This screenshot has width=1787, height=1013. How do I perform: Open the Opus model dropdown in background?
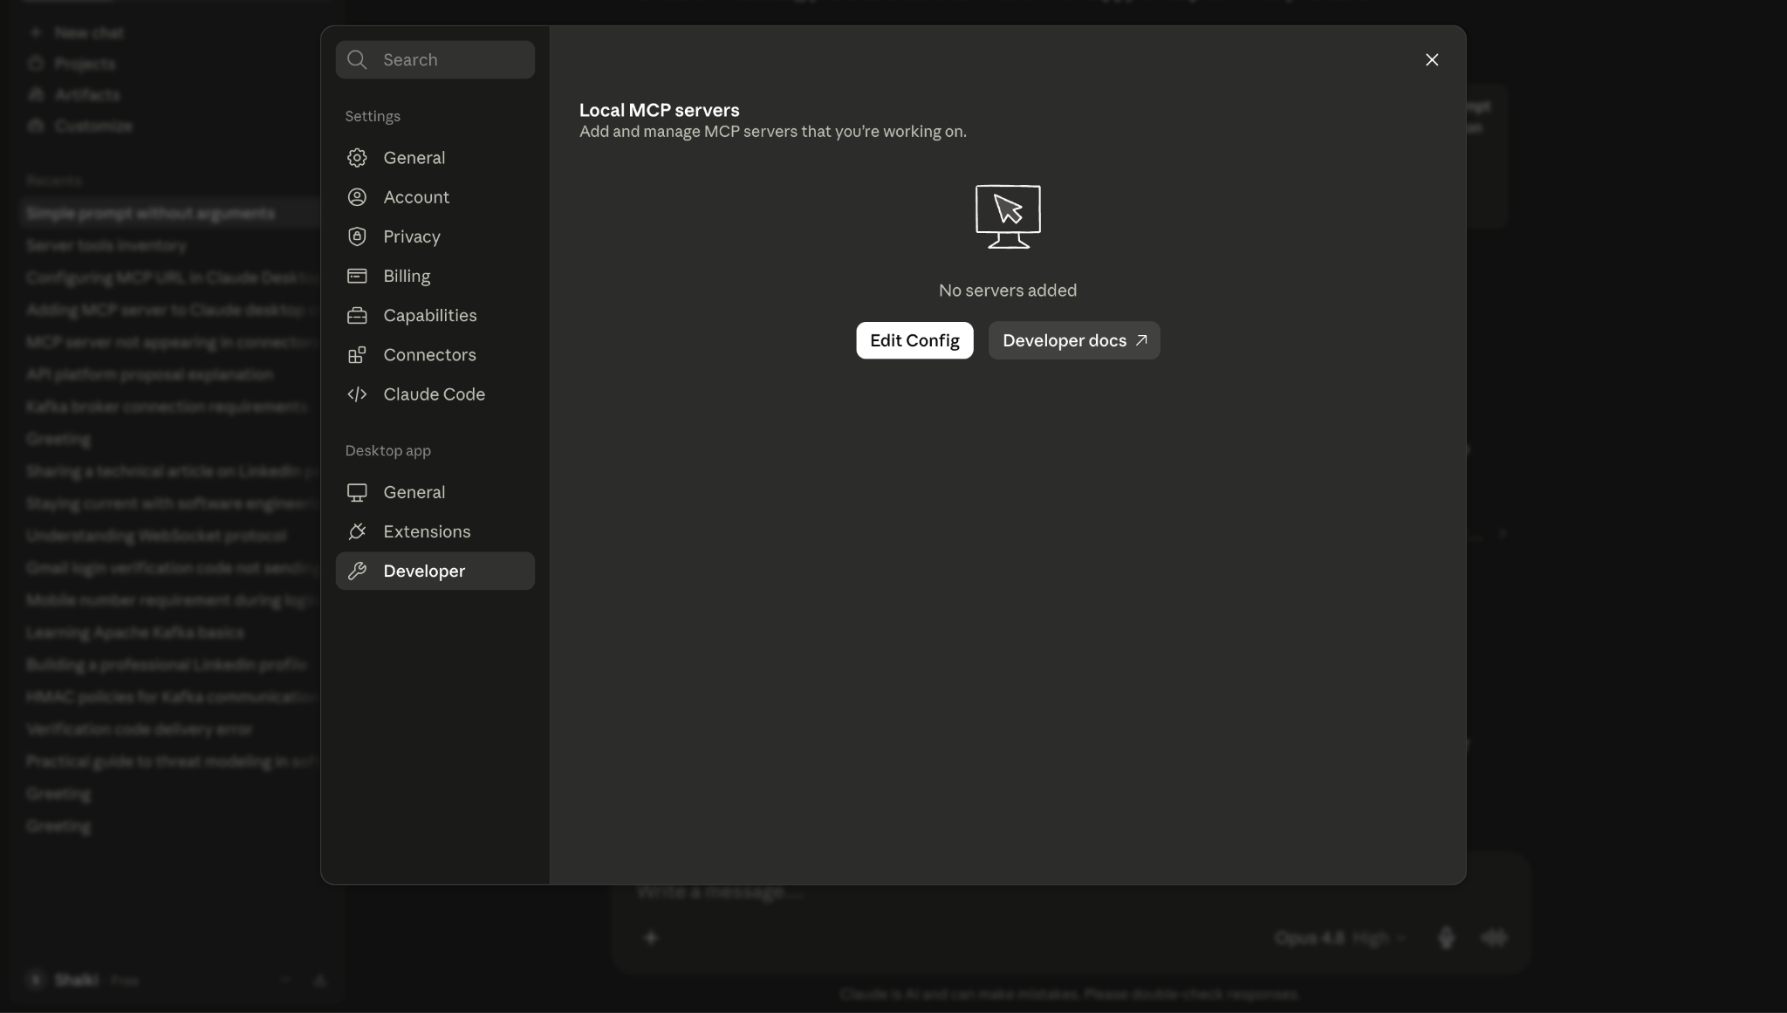1340,938
